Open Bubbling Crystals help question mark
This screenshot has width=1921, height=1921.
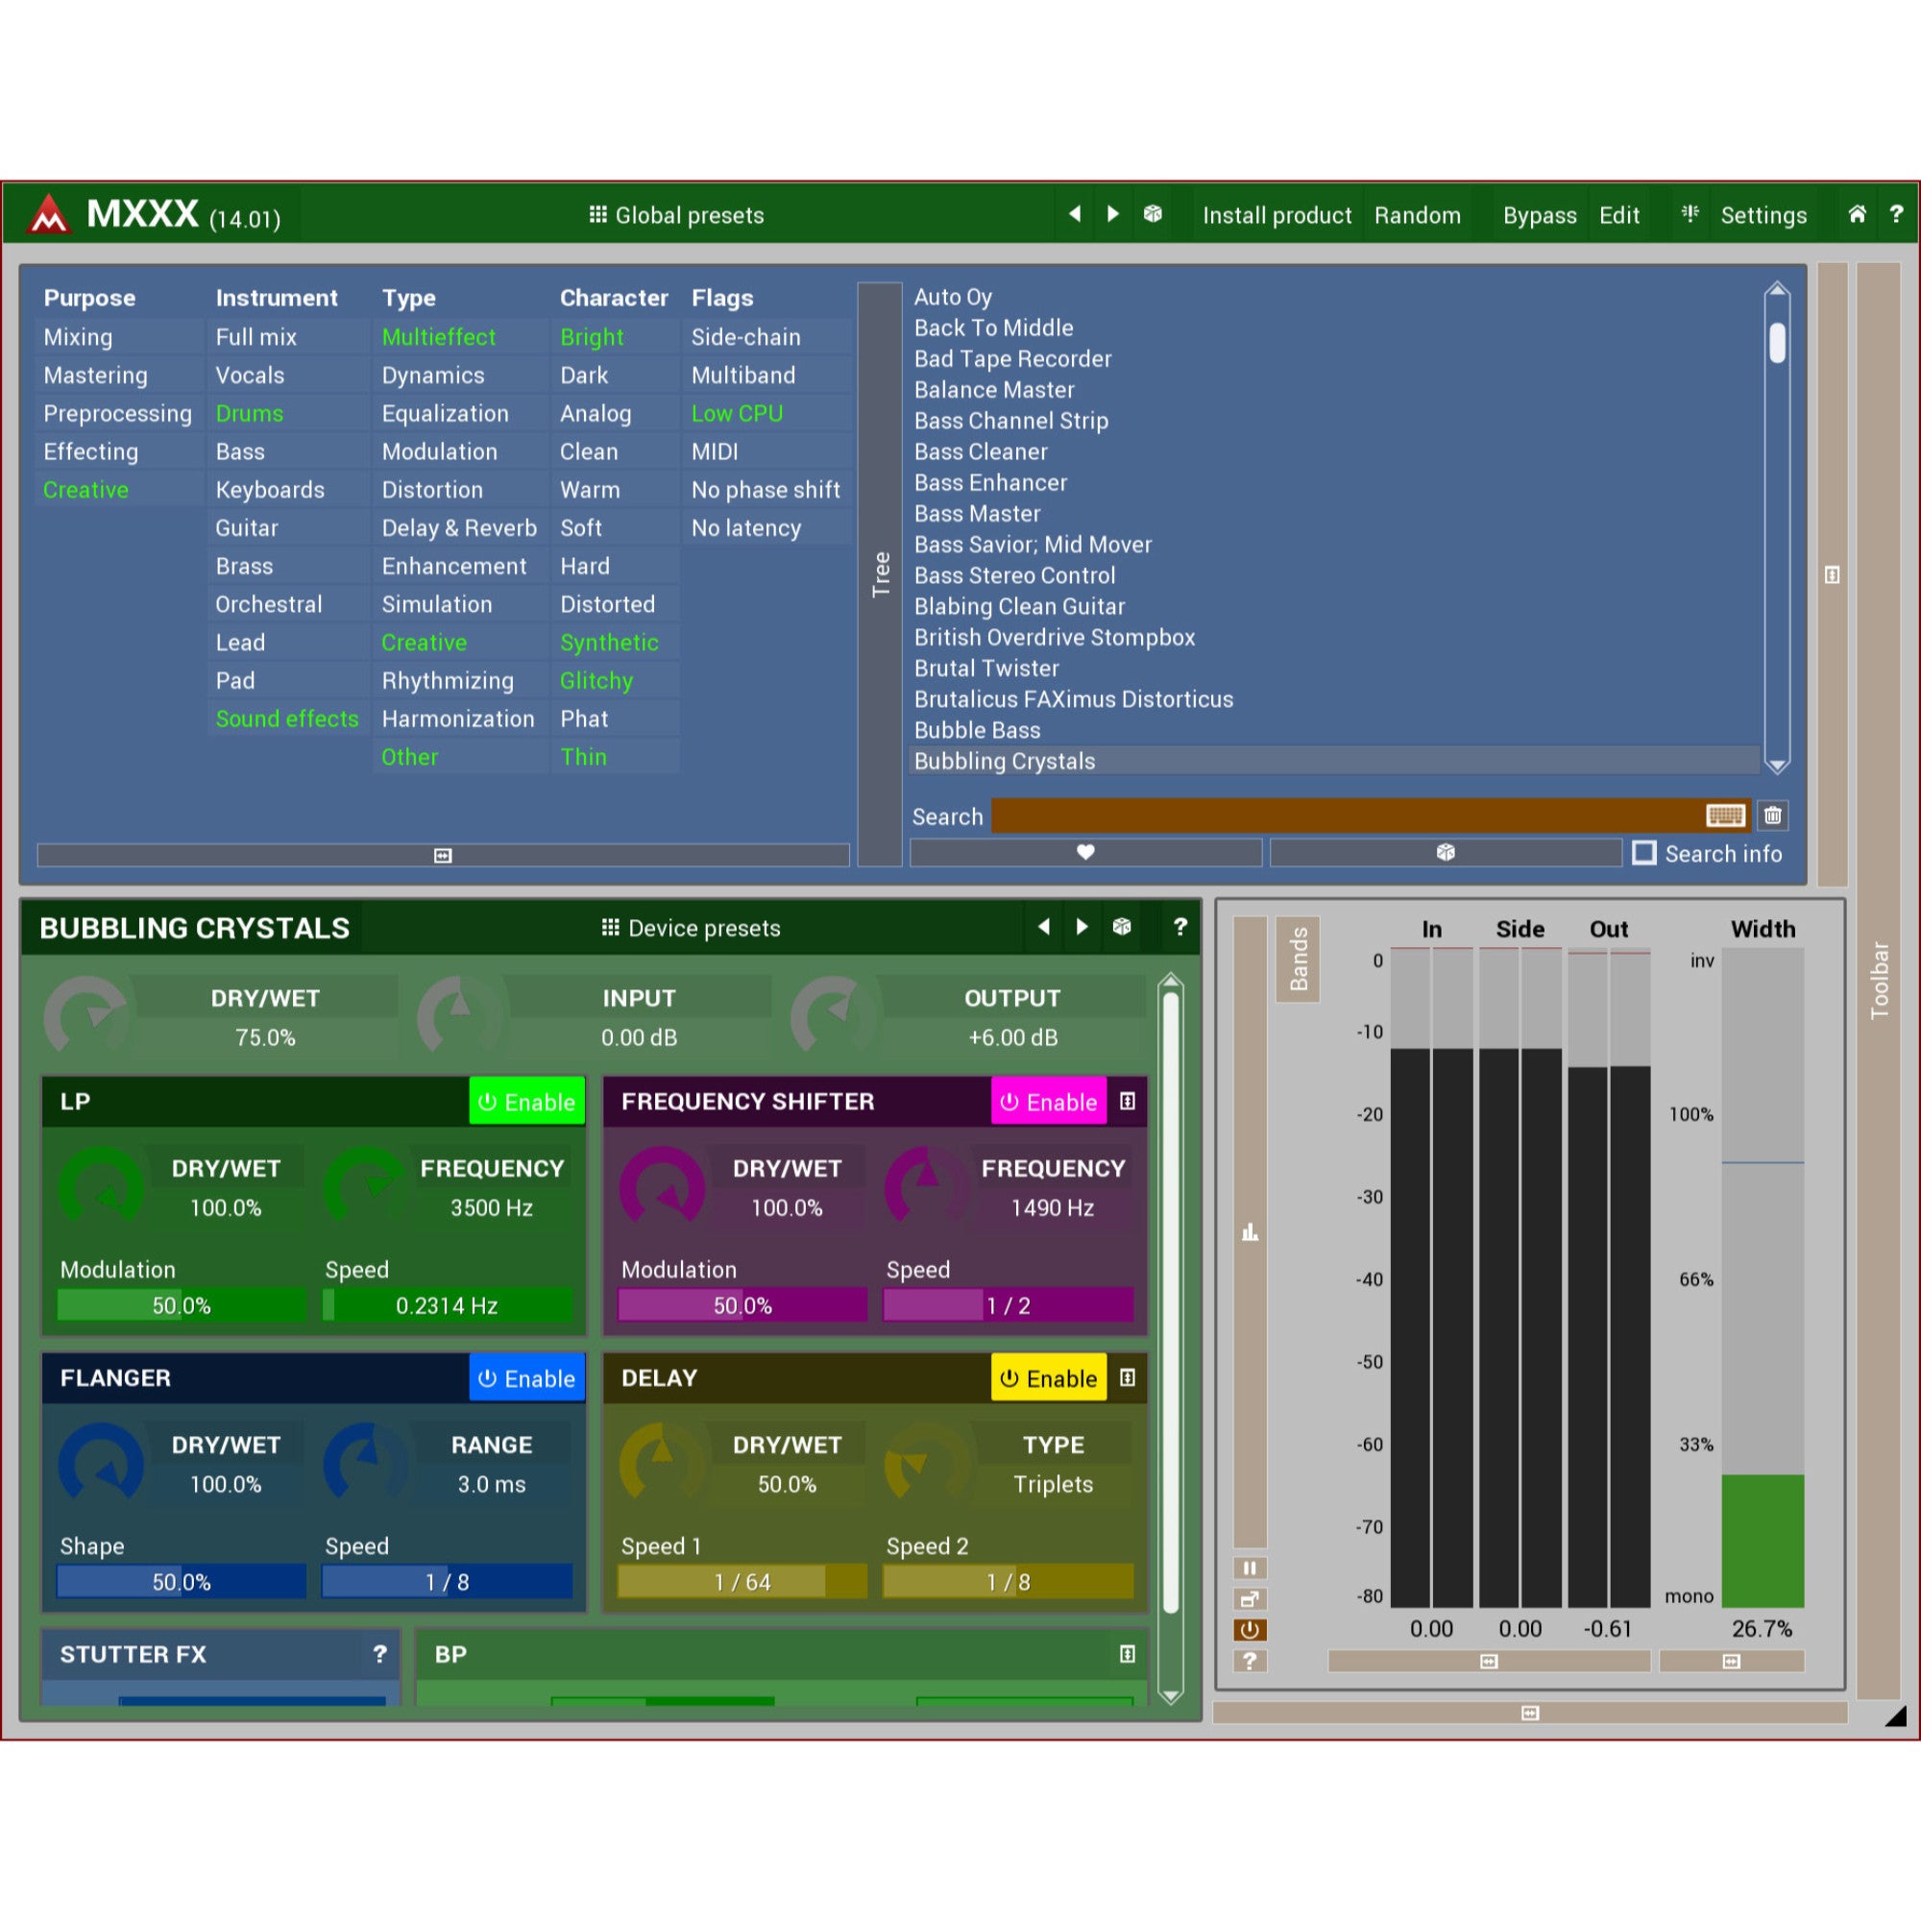[x=1179, y=927]
